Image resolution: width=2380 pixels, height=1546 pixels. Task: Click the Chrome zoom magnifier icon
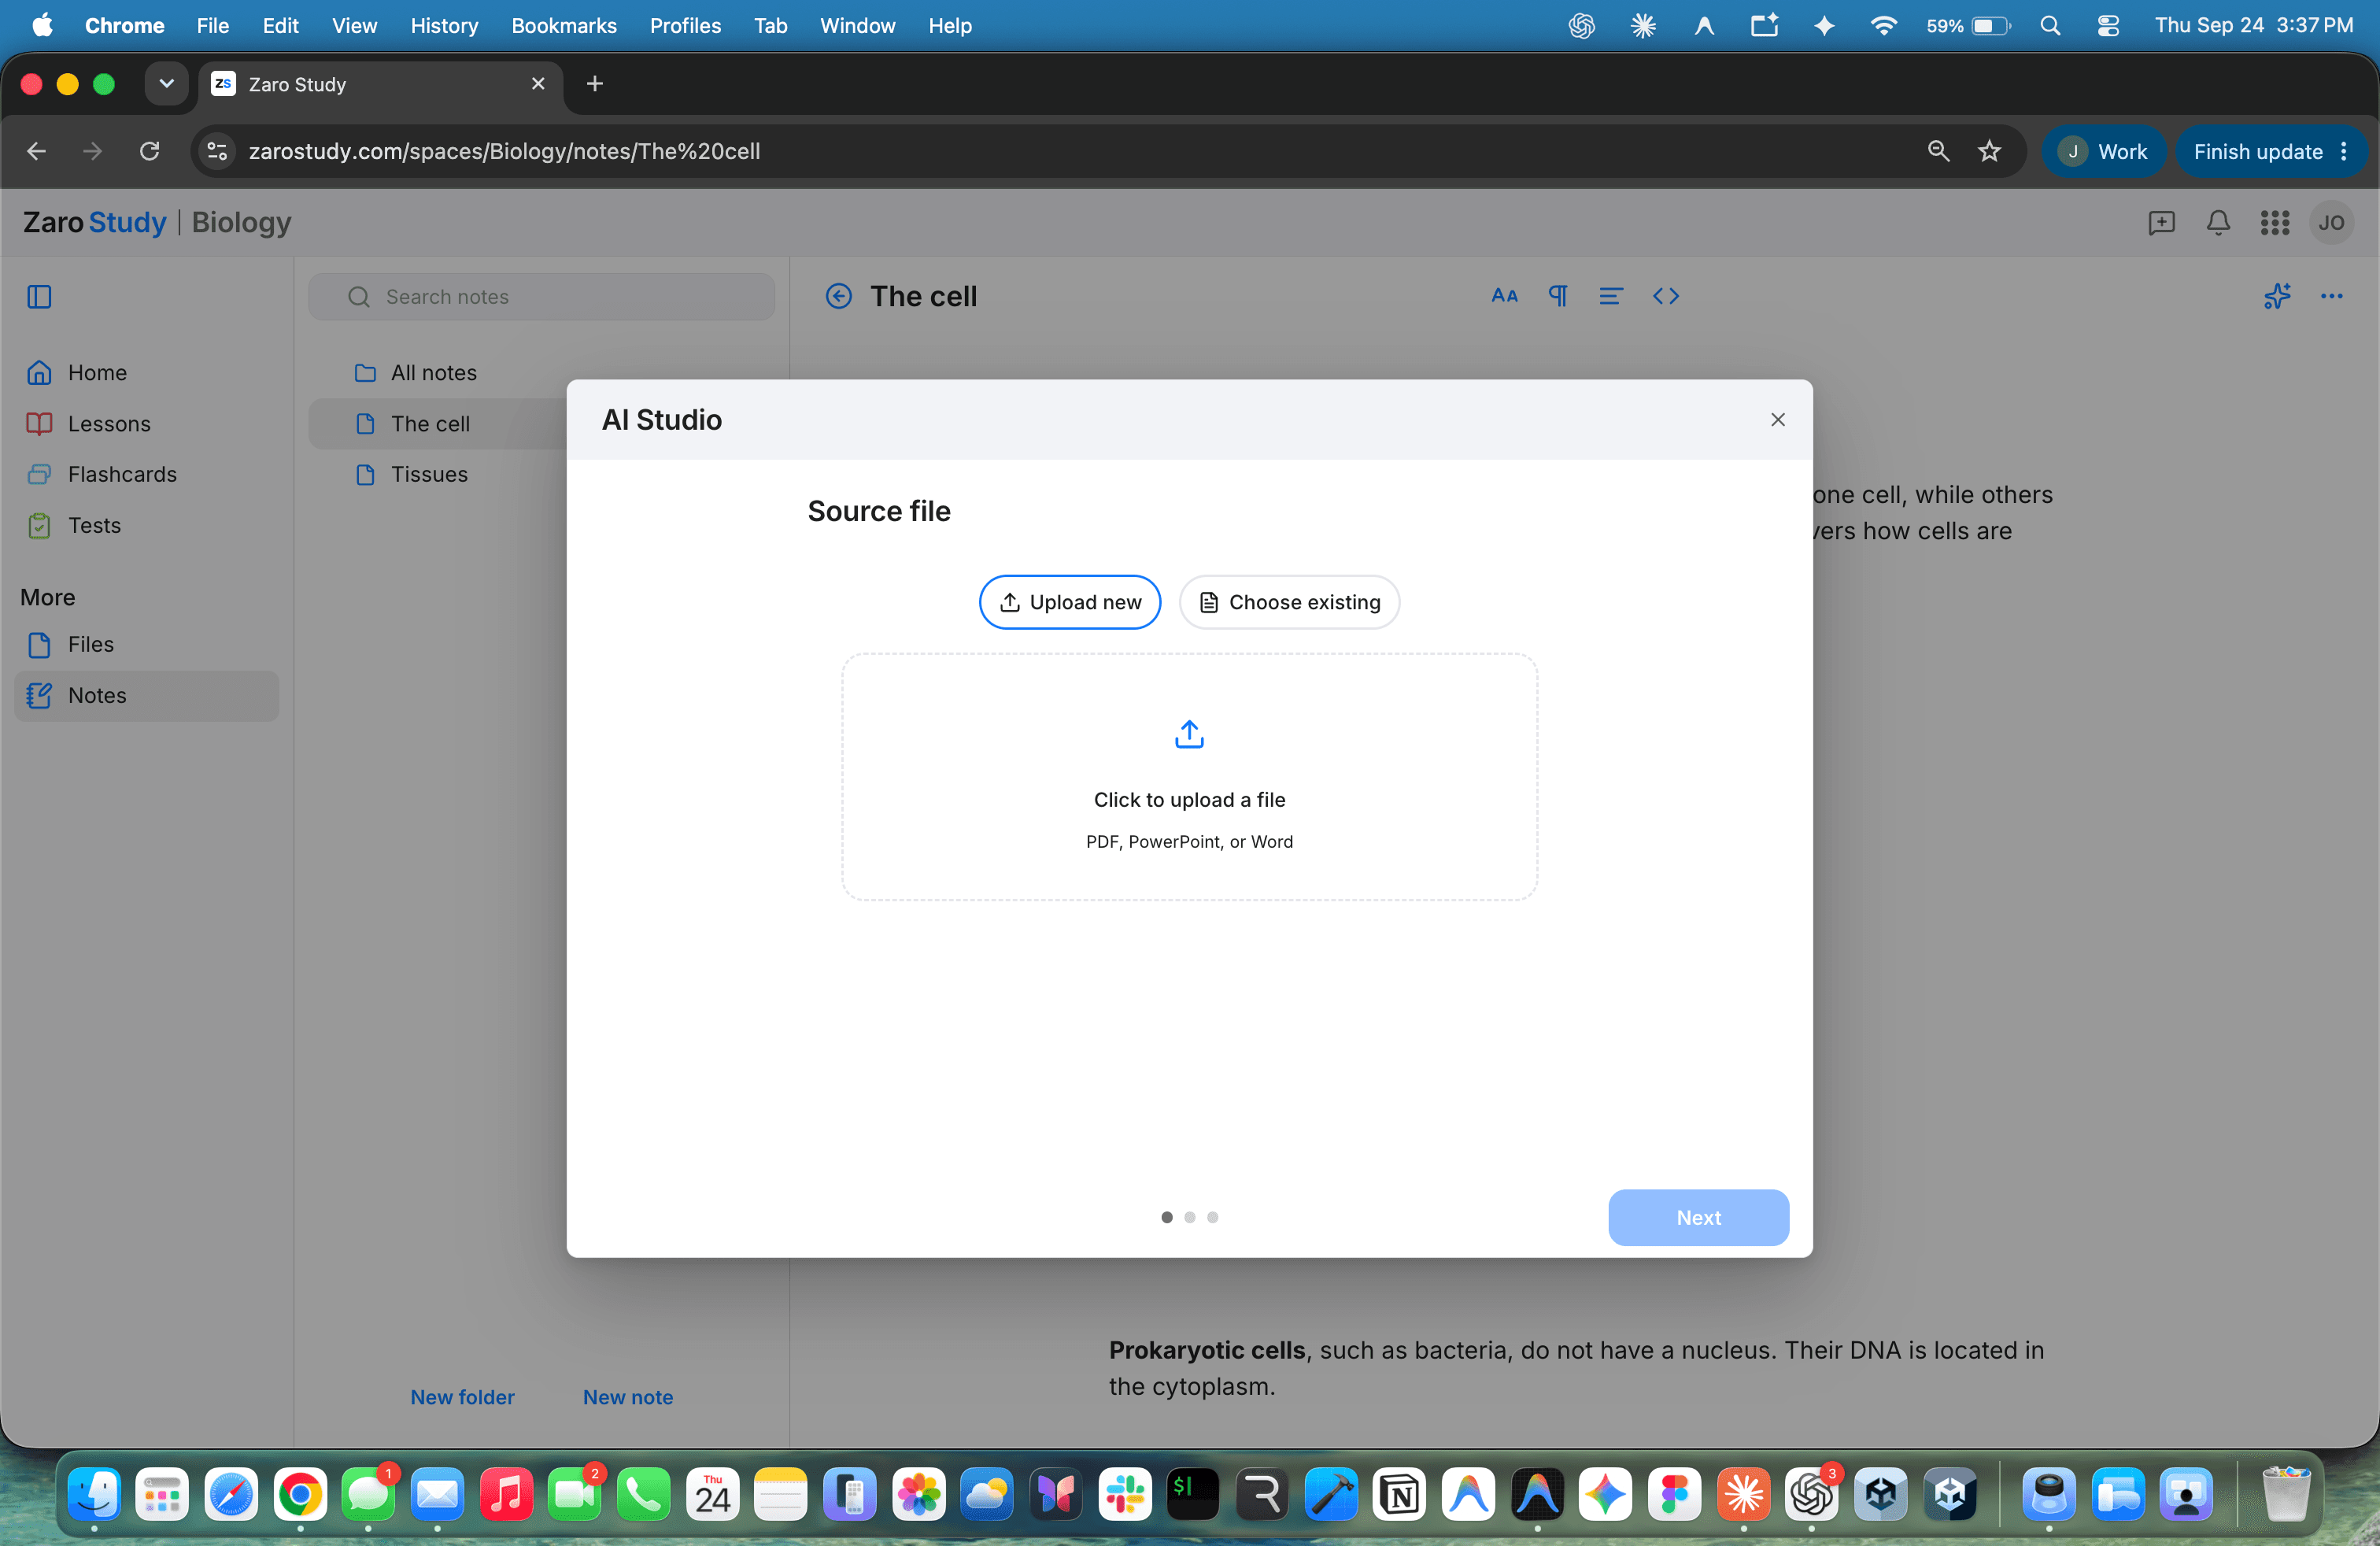[1938, 151]
